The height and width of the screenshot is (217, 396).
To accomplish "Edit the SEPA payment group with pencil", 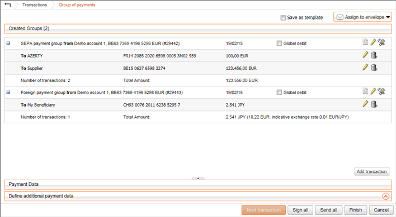I will (x=373, y=42).
